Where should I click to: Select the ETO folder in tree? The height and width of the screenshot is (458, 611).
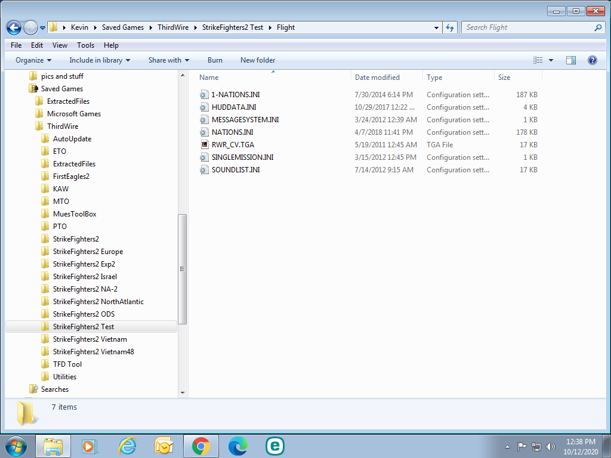[x=59, y=151]
